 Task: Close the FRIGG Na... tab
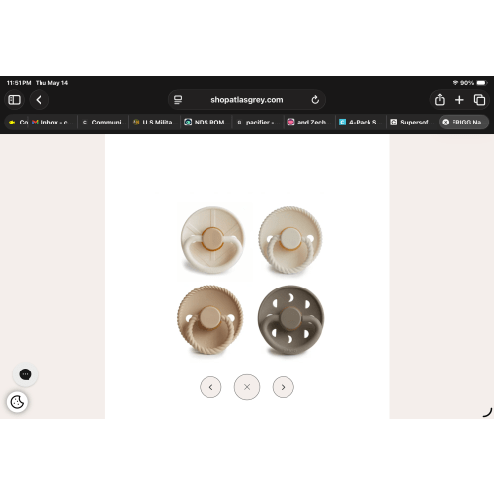445,123
